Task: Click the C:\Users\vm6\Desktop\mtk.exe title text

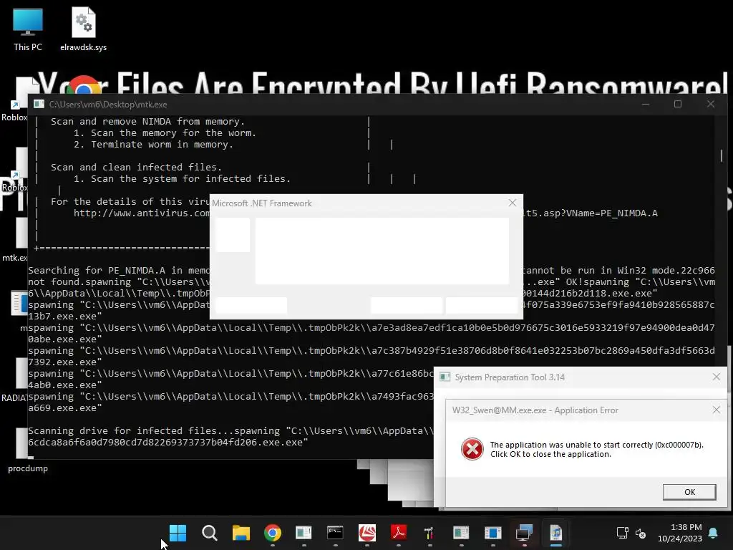Action: tap(108, 105)
